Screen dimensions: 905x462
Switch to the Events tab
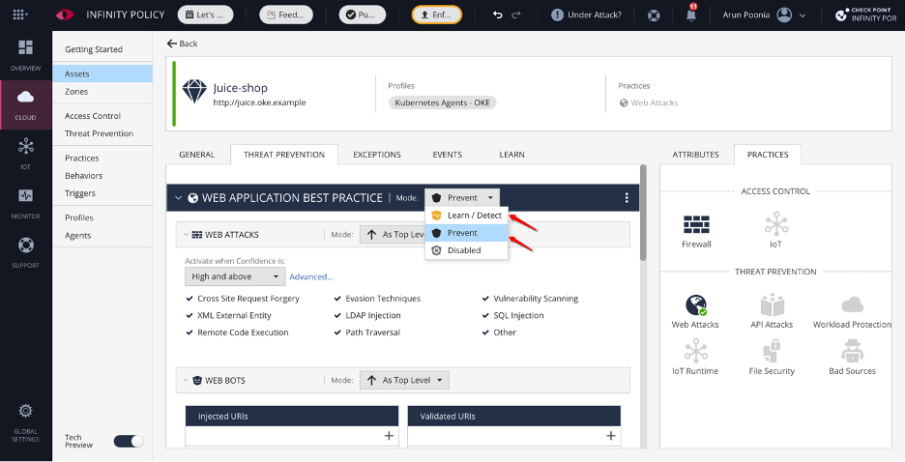[x=448, y=155]
